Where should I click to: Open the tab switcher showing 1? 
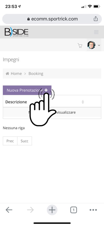(x=74, y=210)
